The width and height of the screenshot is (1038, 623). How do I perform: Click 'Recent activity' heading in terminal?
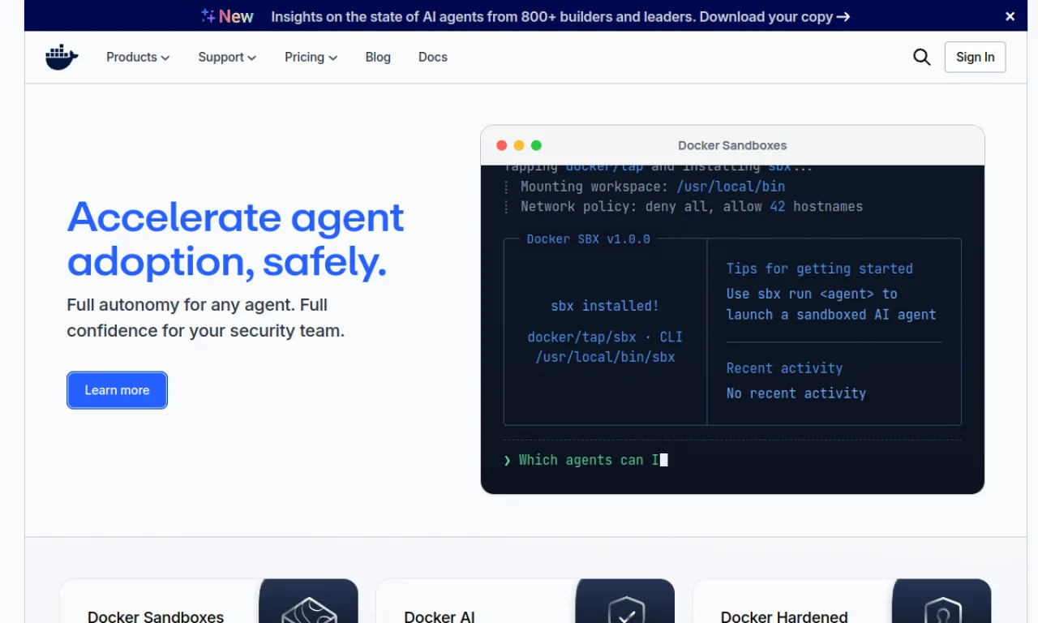(x=784, y=368)
